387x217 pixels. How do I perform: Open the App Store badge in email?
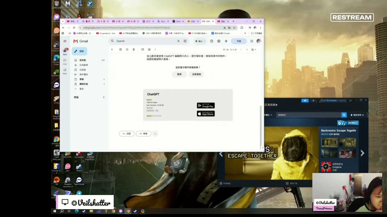[x=206, y=114]
